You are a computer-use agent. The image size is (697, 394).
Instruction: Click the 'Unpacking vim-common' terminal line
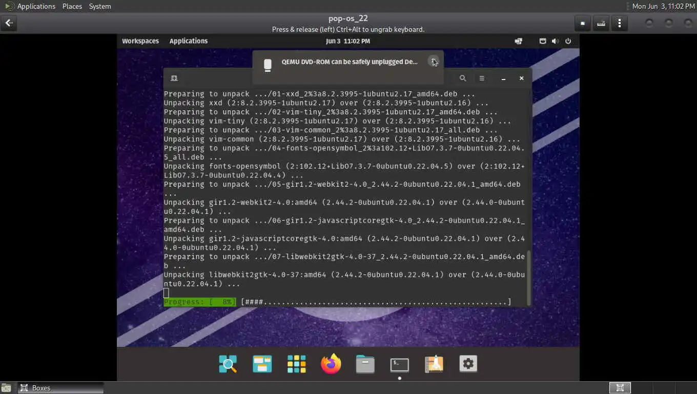(342, 139)
